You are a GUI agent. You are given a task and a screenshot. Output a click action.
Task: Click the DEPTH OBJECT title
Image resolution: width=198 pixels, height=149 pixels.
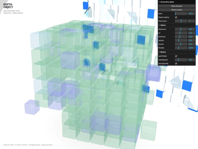8,6
